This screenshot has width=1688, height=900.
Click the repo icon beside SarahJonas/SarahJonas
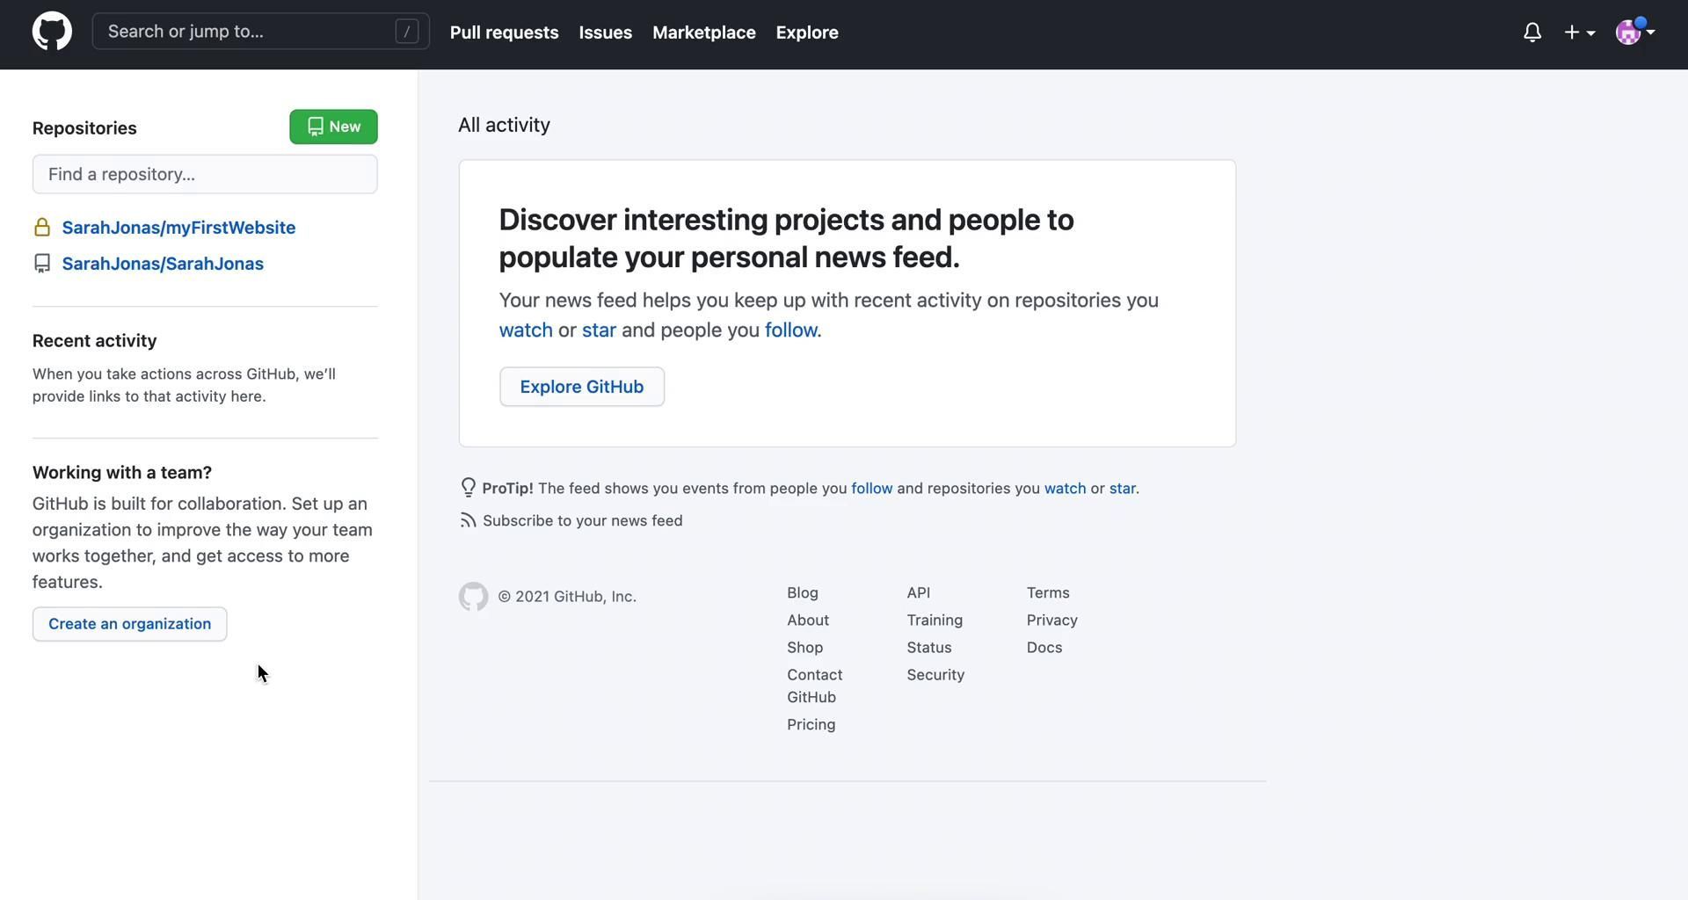42,264
